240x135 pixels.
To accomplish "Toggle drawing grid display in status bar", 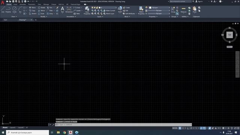I will (180, 128).
